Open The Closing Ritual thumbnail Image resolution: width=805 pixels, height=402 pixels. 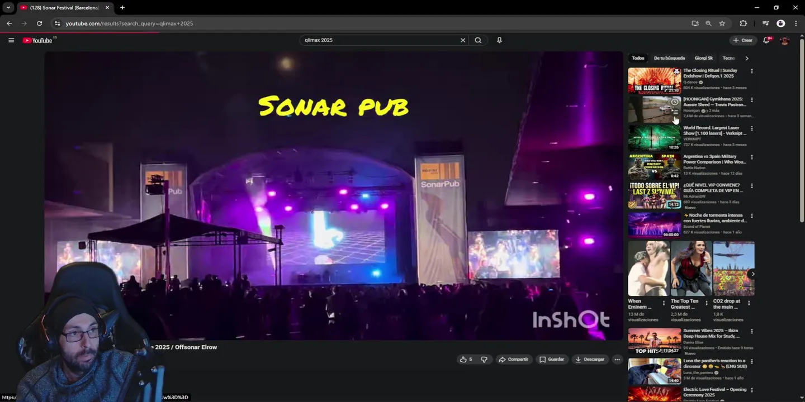(654, 81)
